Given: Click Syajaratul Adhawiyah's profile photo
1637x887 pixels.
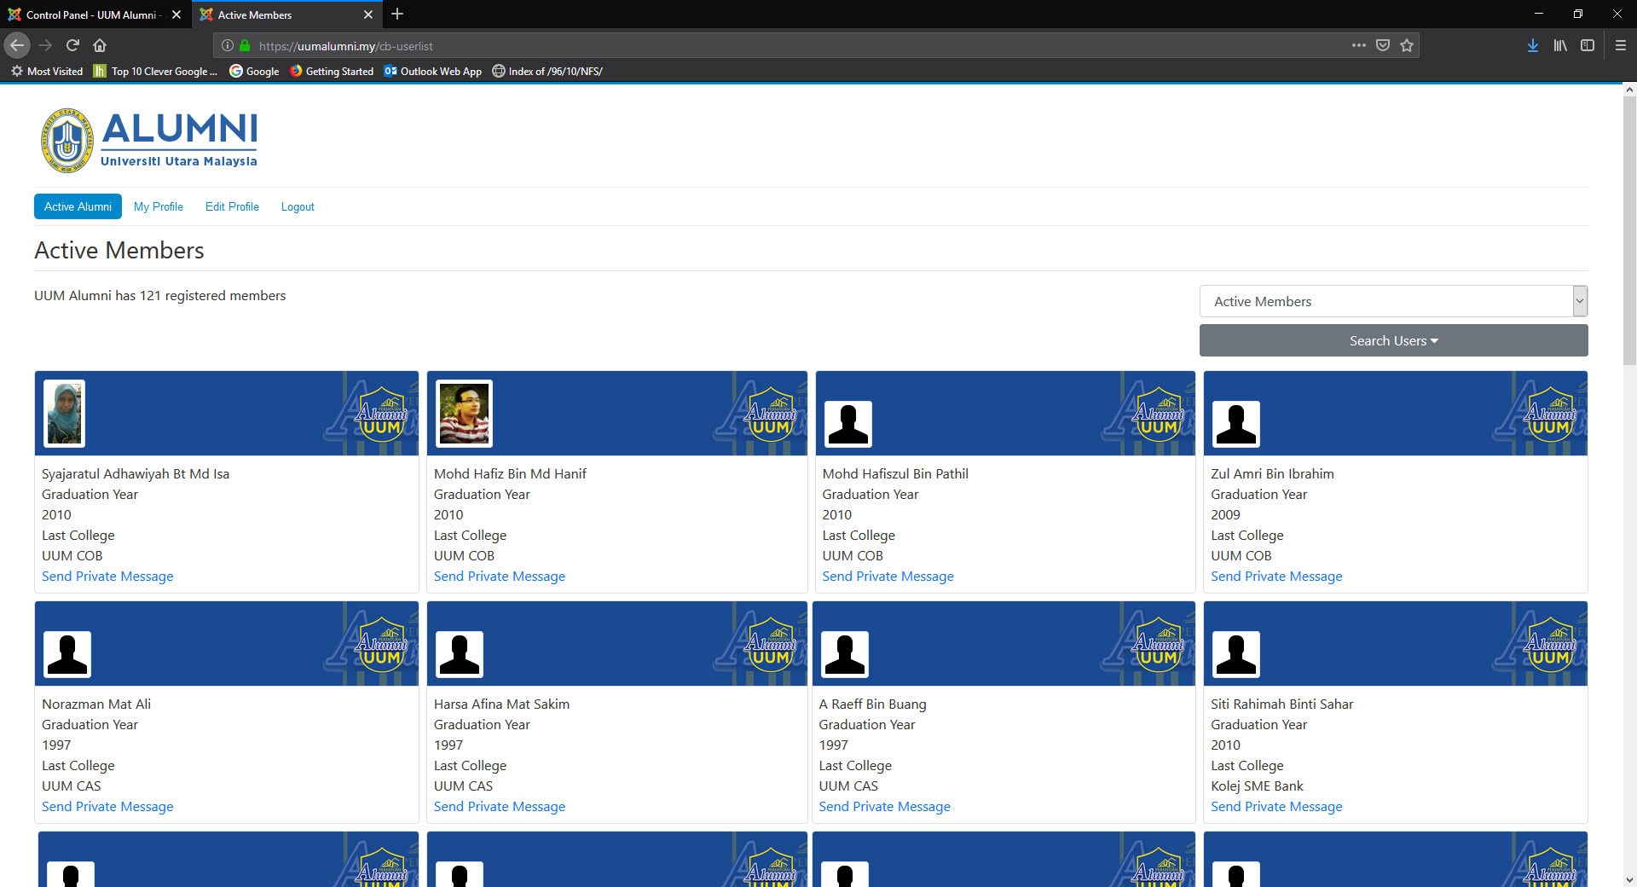Looking at the screenshot, I should point(65,414).
